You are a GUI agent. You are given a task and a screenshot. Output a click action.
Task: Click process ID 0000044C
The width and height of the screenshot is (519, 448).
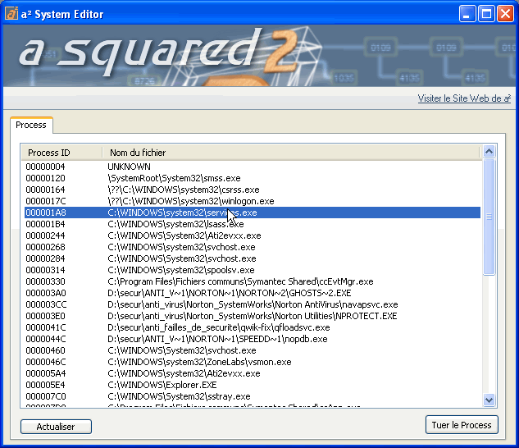click(46, 339)
